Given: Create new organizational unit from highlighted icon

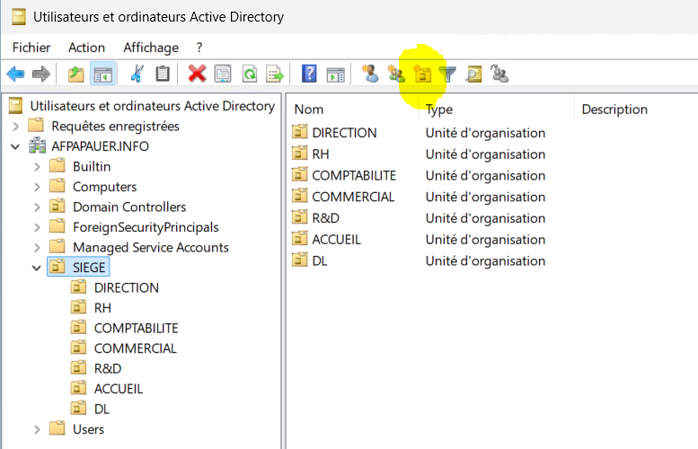Looking at the screenshot, I should point(422,75).
